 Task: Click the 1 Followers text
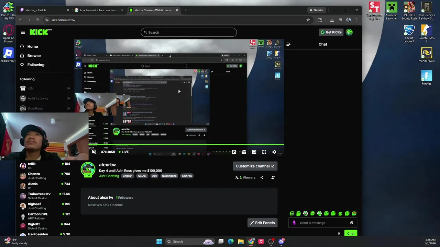pyautogui.click(x=124, y=198)
